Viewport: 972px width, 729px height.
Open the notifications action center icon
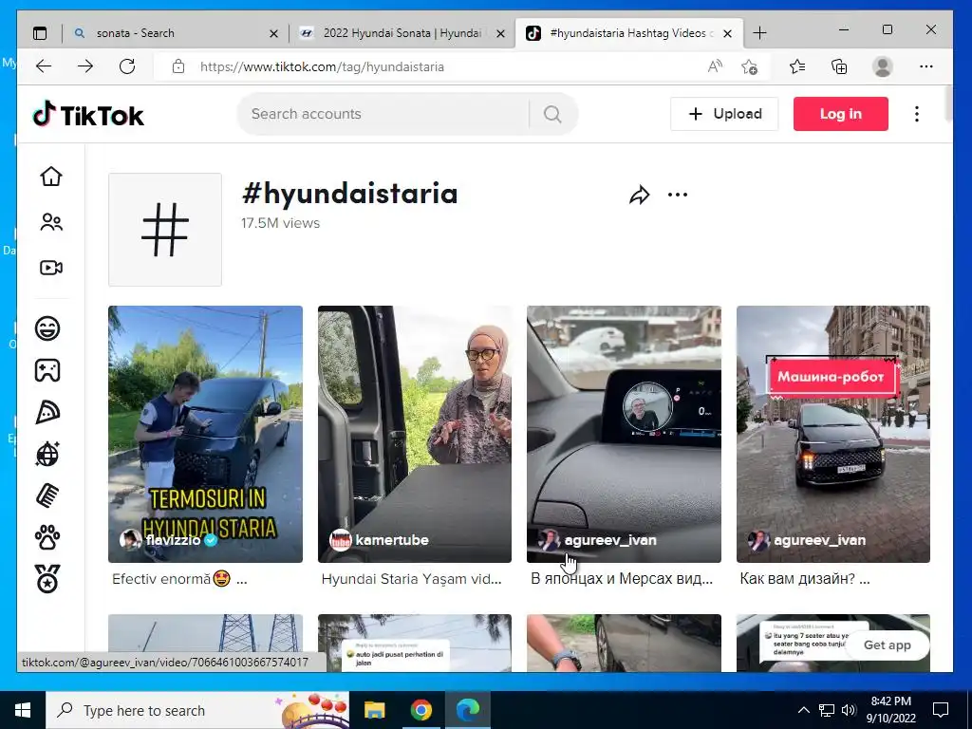[x=941, y=710]
